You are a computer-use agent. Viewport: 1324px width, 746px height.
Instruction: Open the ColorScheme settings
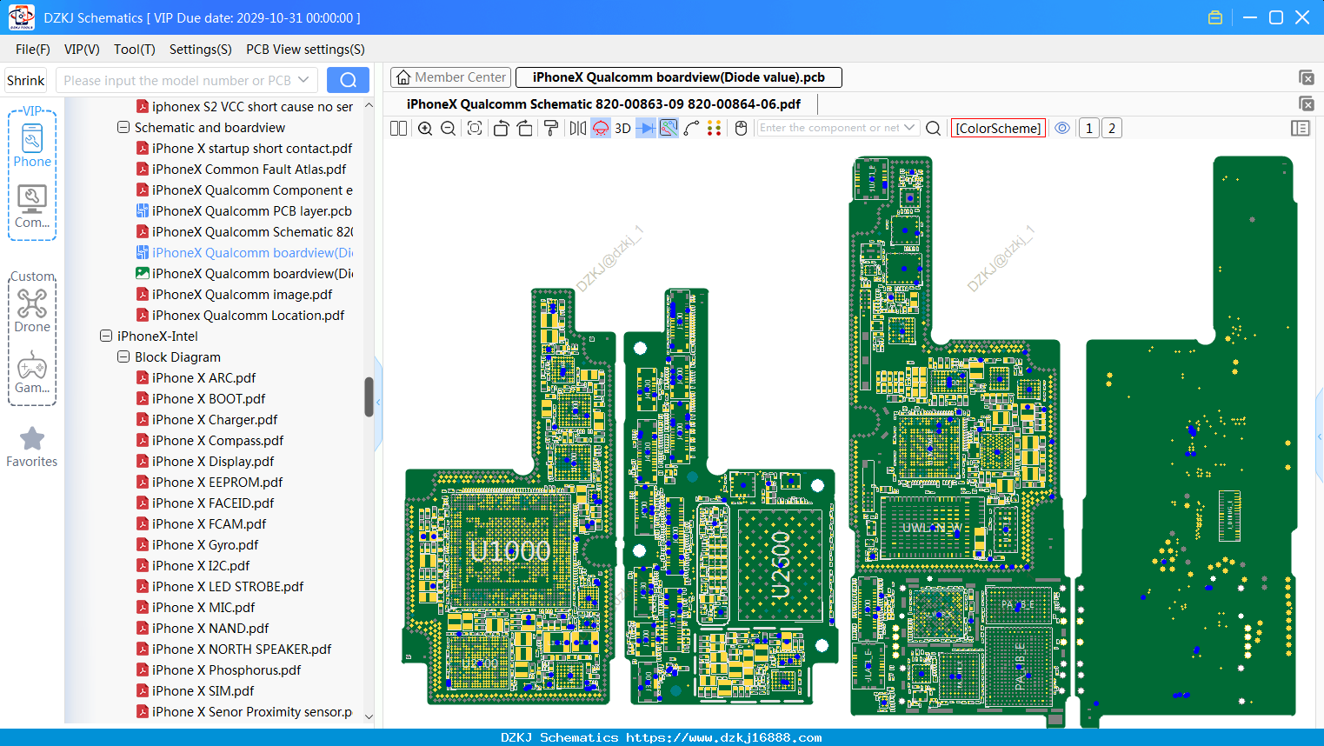pos(998,129)
